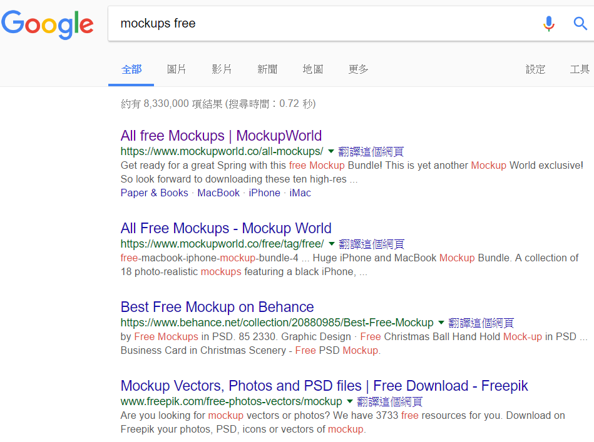This screenshot has width=594, height=442.
Task: Open the iMac sitelink
Action: click(300, 193)
